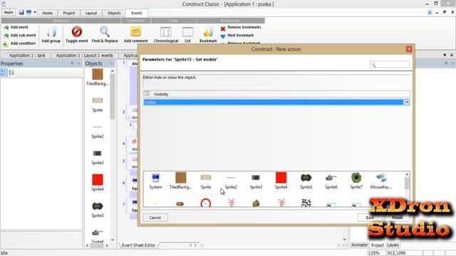The height and width of the screenshot is (256, 456).
Task: Click the 125% zoom status field
Action: tap(377, 253)
